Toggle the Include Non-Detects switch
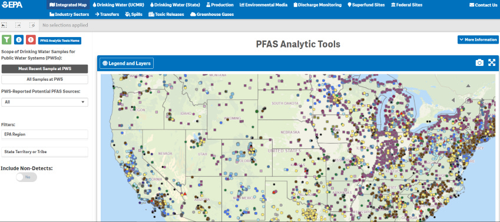The height and width of the screenshot is (222, 500). [27, 177]
